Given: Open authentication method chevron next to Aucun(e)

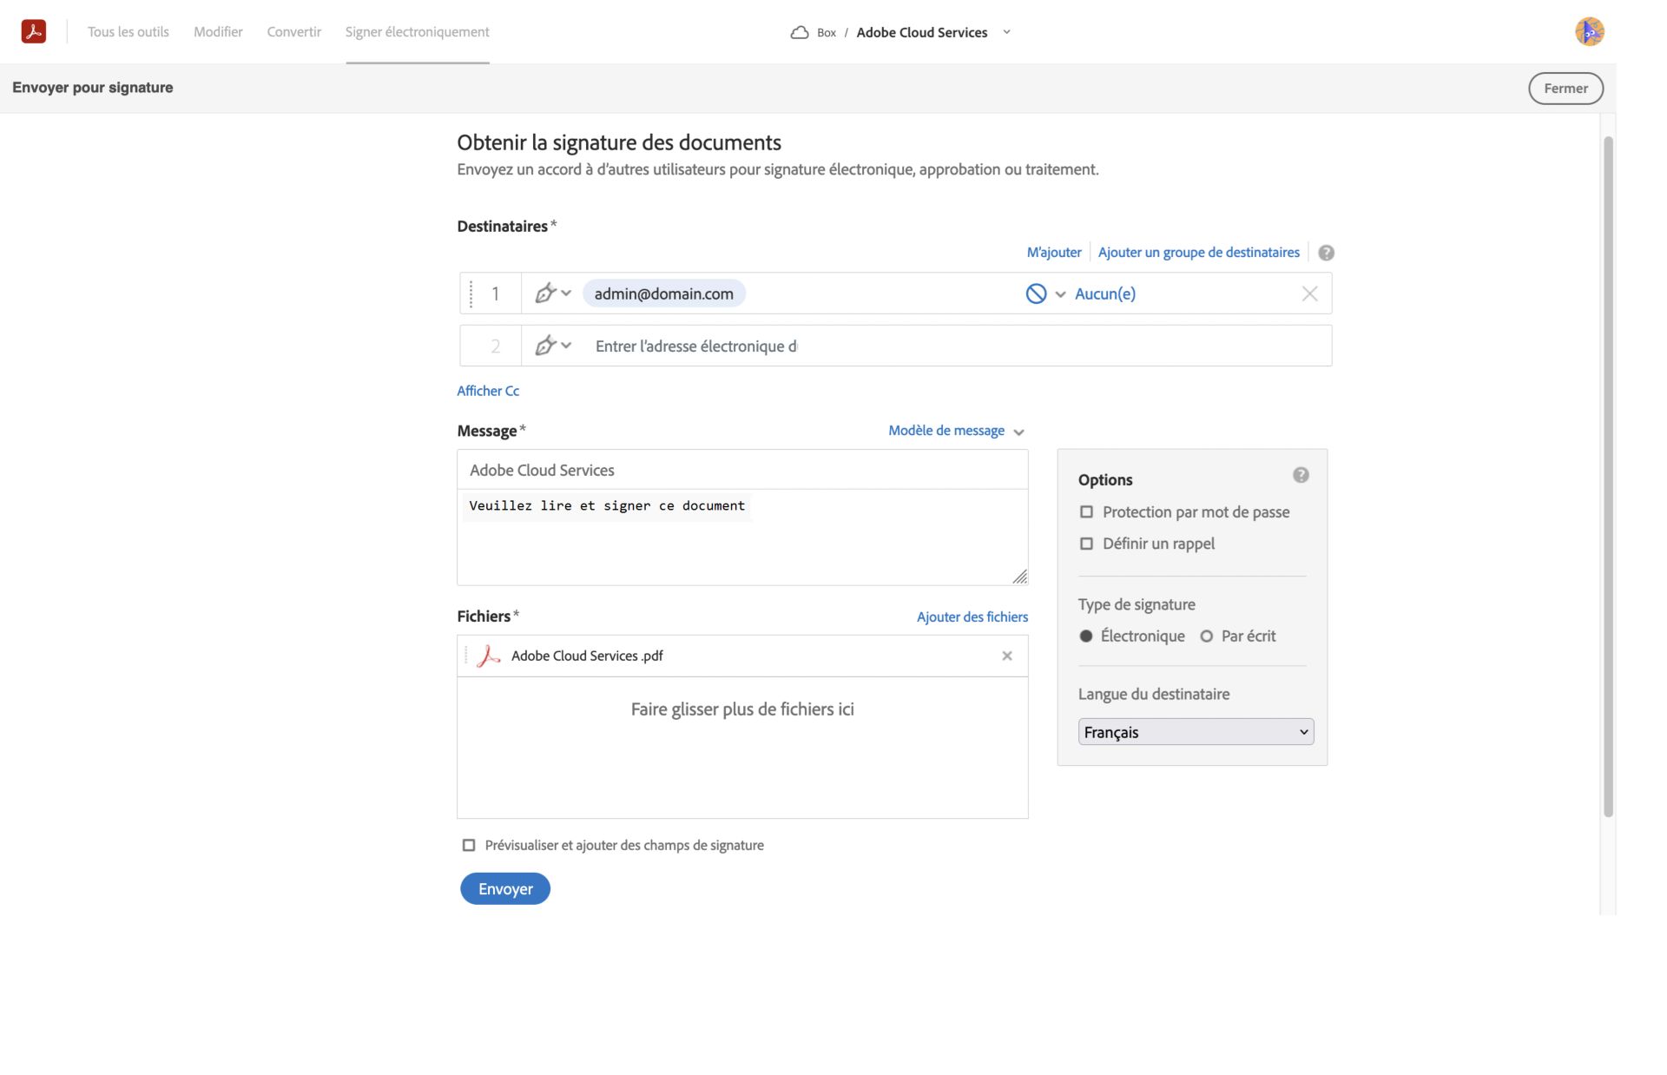Looking at the screenshot, I should [1060, 294].
